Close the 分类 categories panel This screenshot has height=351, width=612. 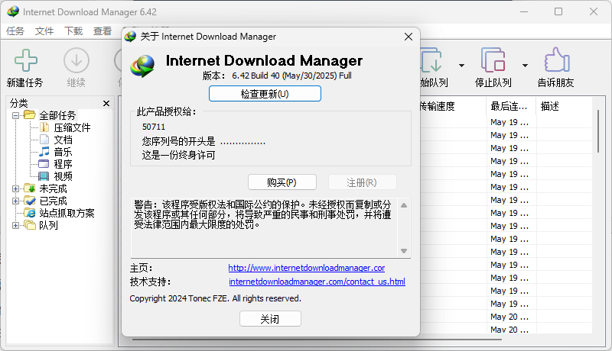click(x=106, y=103)
